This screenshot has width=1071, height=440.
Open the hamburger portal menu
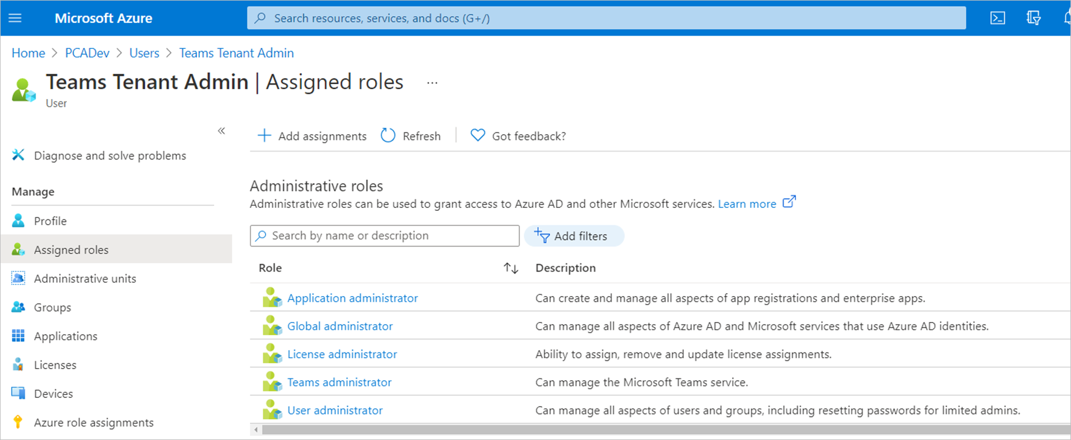point(16,18)
